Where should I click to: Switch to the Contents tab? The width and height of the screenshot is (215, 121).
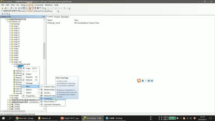[x=50, y=17]
